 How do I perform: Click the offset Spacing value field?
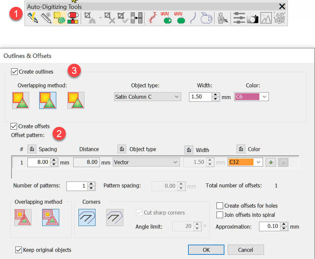[39, 162]
